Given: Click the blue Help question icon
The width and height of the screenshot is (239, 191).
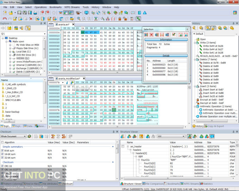Looking at the screenshot, I should 139,13.
